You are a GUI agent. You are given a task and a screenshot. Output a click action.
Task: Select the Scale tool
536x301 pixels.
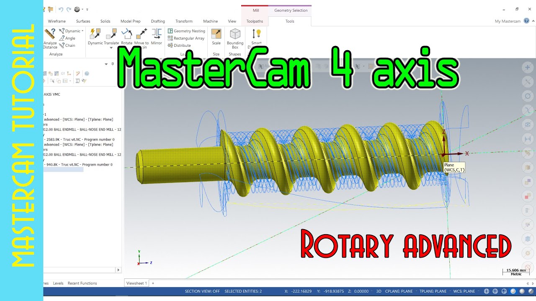[x=216, y=37]
